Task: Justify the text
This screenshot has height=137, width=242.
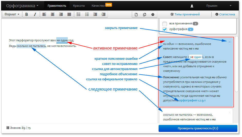Action: point(69,14)
